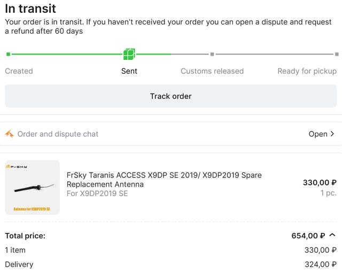Image resolution: width=342 pixels, height=272 pixels.
Task: Select the Customs released step marker
Action: click(x=212, y=54)
